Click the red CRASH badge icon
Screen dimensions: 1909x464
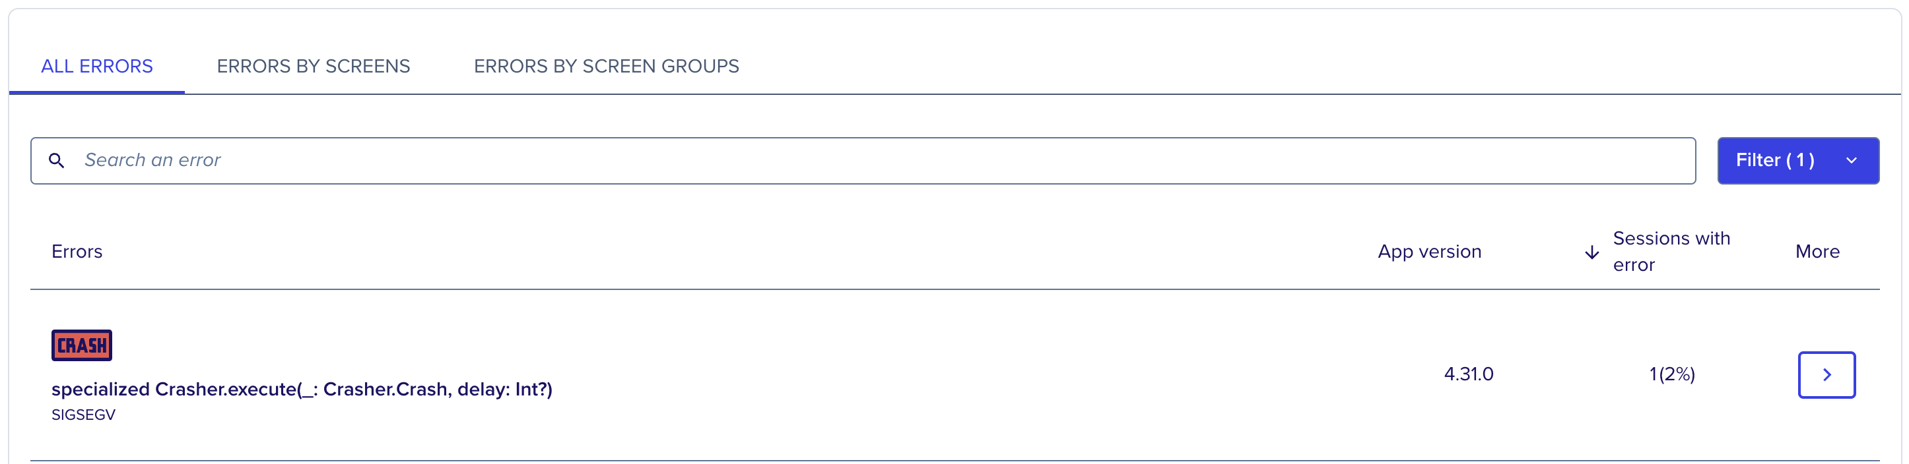pyautogui.click(x=81, y=345)
